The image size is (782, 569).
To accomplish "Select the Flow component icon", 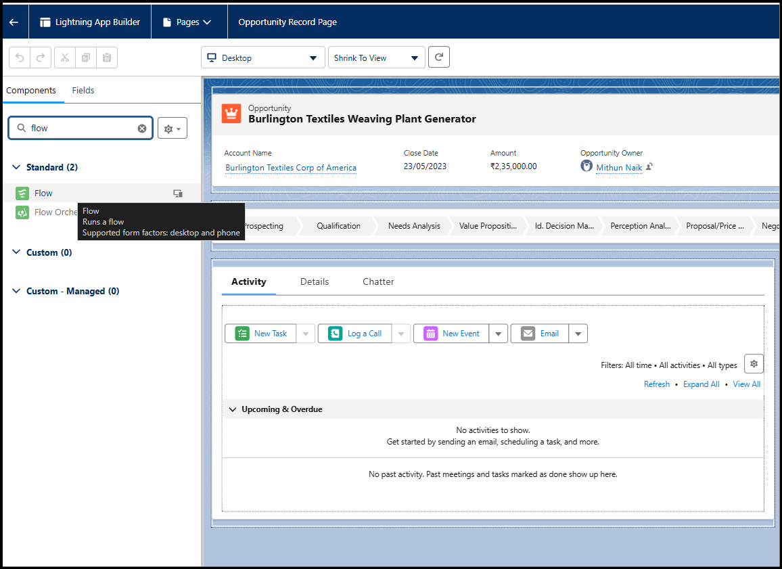I will point(22,193).
